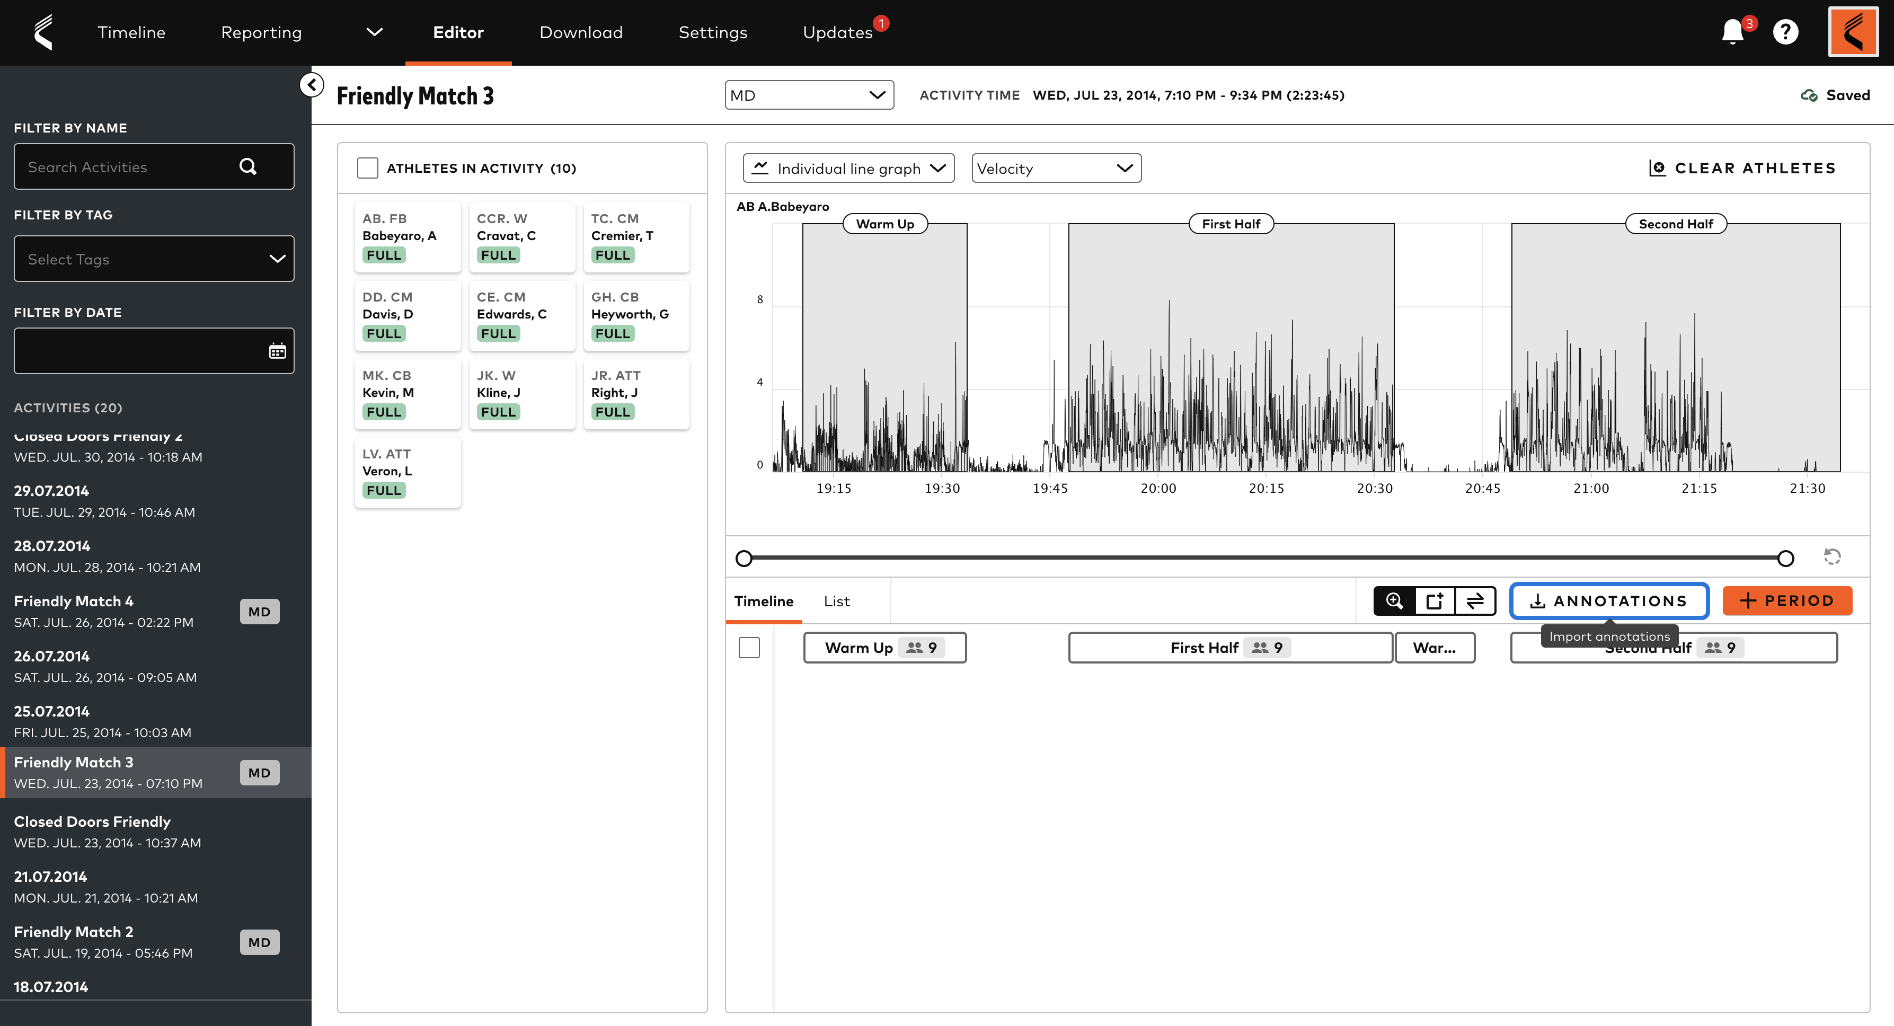The image size is (1894, 1026).
Task: Toggle the Clear Athletes control
Action: tap(1742, 167)
